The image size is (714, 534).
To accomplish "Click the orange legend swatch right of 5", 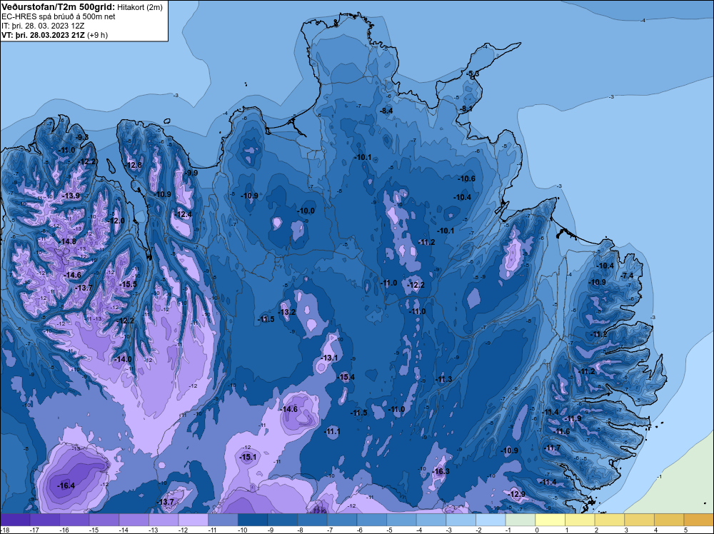I will pyautogui.click(x=699, y=520).
